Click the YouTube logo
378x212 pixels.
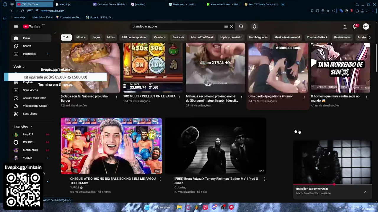coord(32,26)
